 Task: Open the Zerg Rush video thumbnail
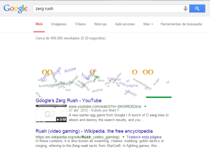click(51, 113)
